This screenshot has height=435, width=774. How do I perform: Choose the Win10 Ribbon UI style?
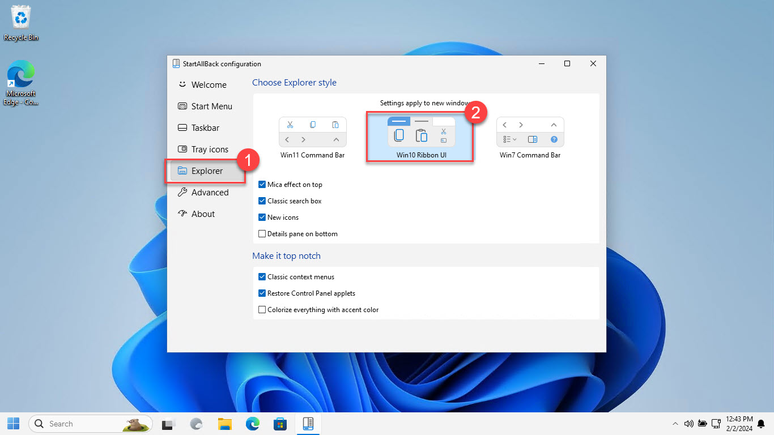tap(421, 138)
